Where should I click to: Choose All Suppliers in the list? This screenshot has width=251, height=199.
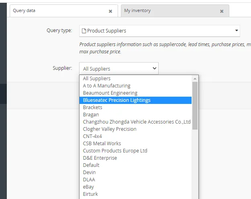tap(135, 79)
